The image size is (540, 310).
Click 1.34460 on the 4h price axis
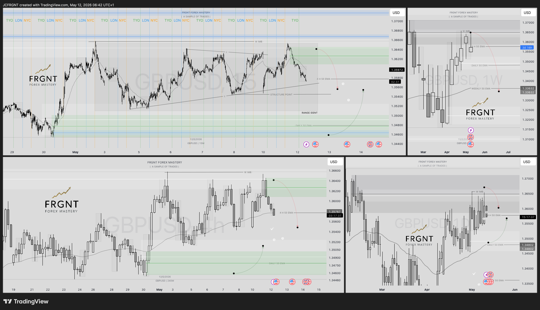tap(334, 280)
